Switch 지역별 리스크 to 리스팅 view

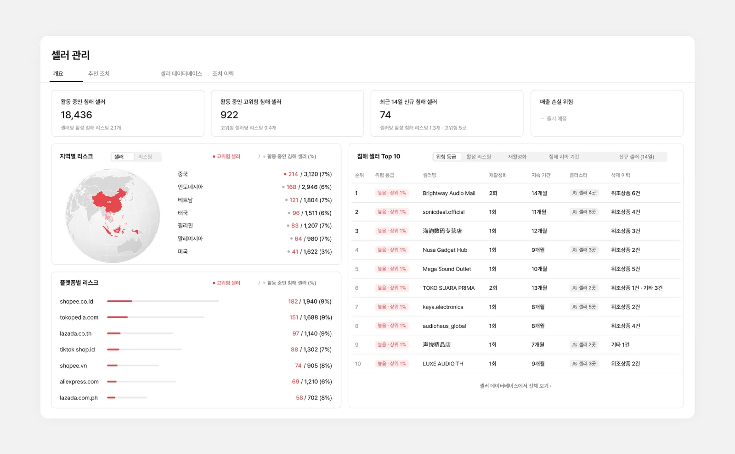tap(145, 157)
